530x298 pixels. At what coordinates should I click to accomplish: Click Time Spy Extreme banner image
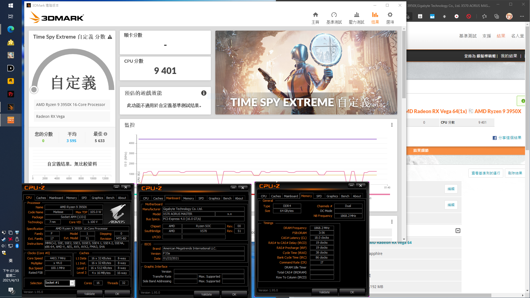point(306,73)
